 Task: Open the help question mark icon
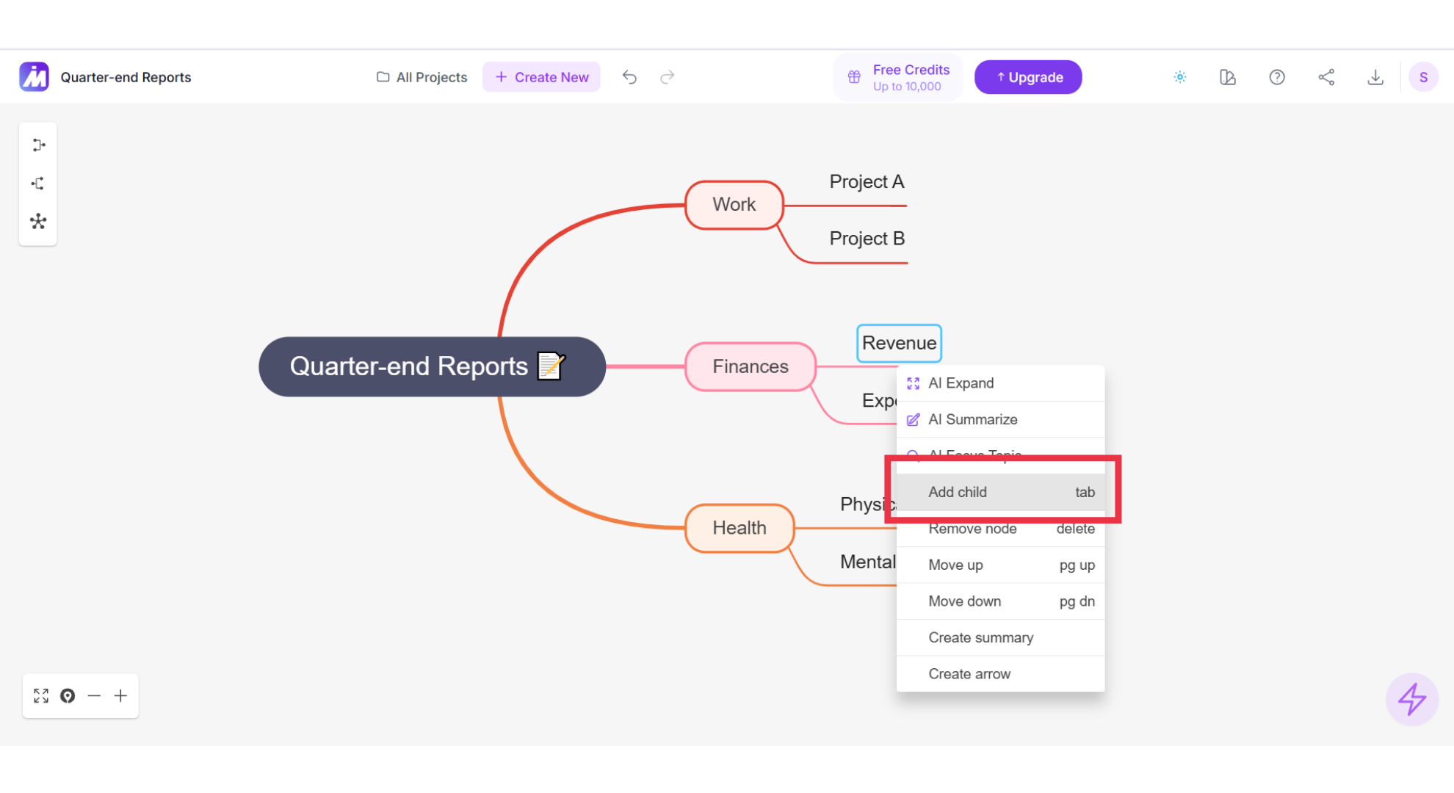tap(1277, 77)
